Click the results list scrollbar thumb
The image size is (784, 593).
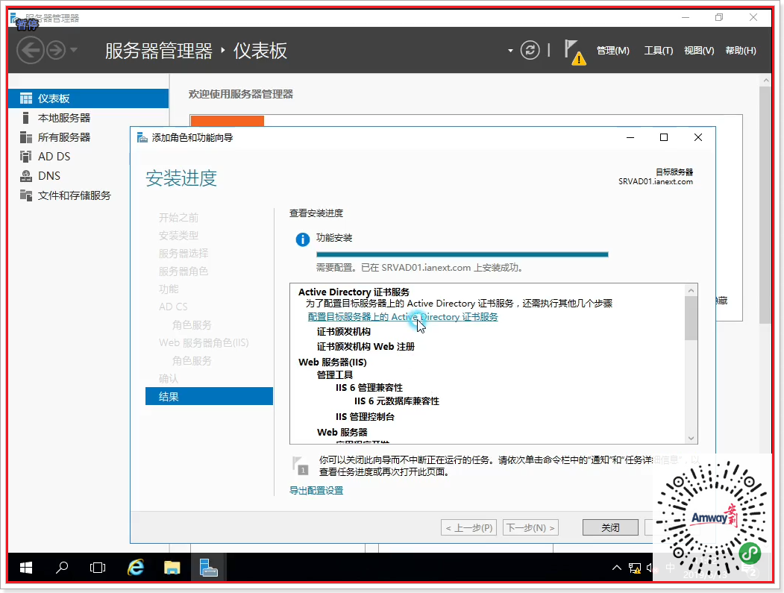pos(691,318)
